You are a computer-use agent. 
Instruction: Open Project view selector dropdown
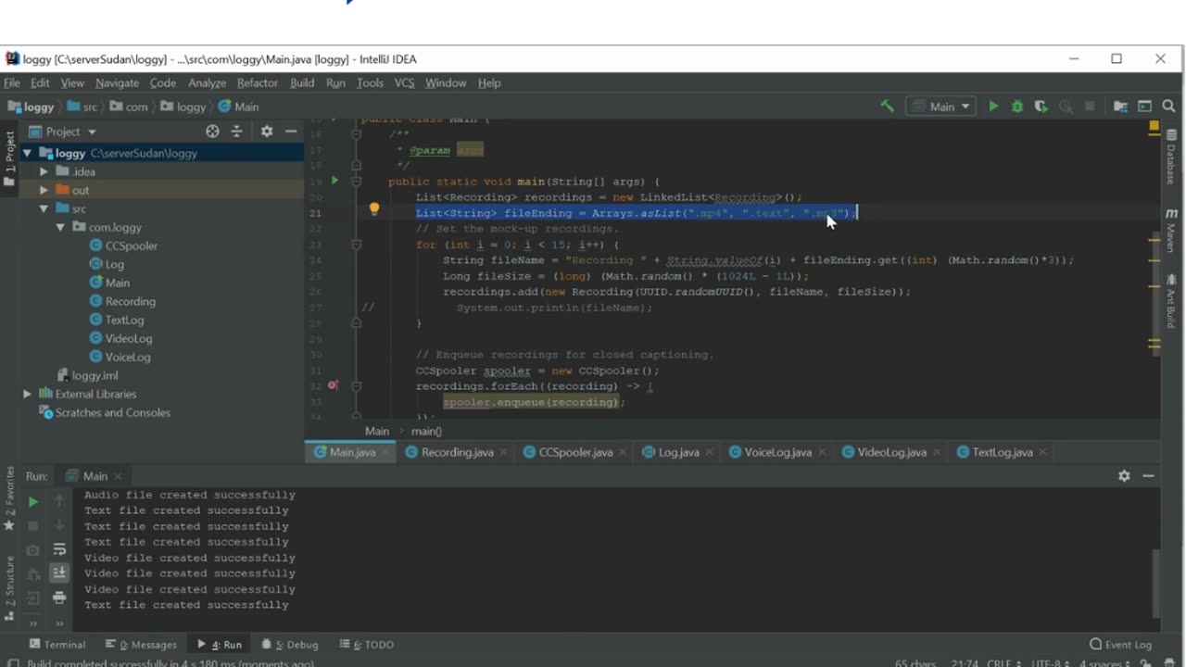[x=63, y=132]
